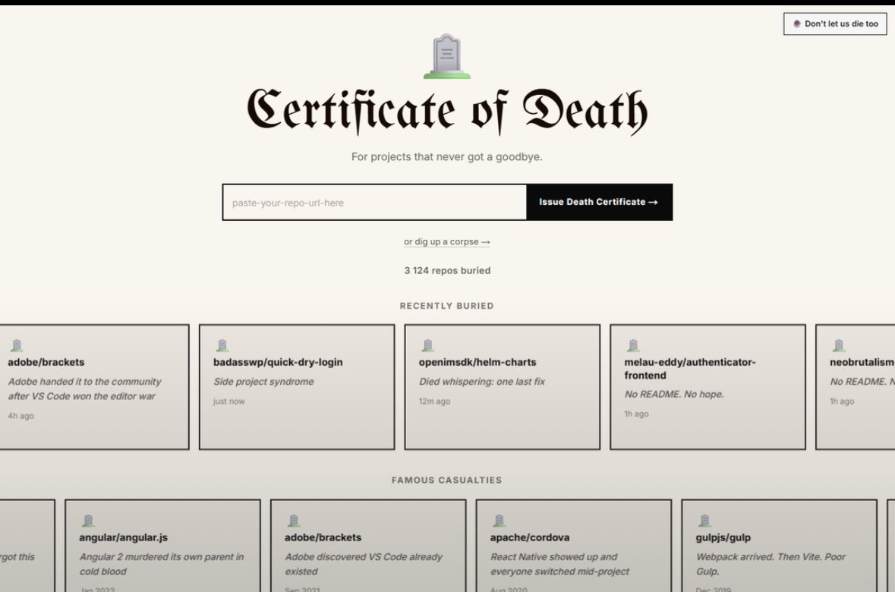Click 'Side project syndrome' text

point(263,381)
